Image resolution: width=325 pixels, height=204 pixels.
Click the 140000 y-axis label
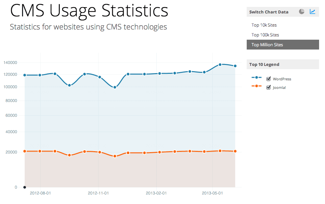point(11,63)
